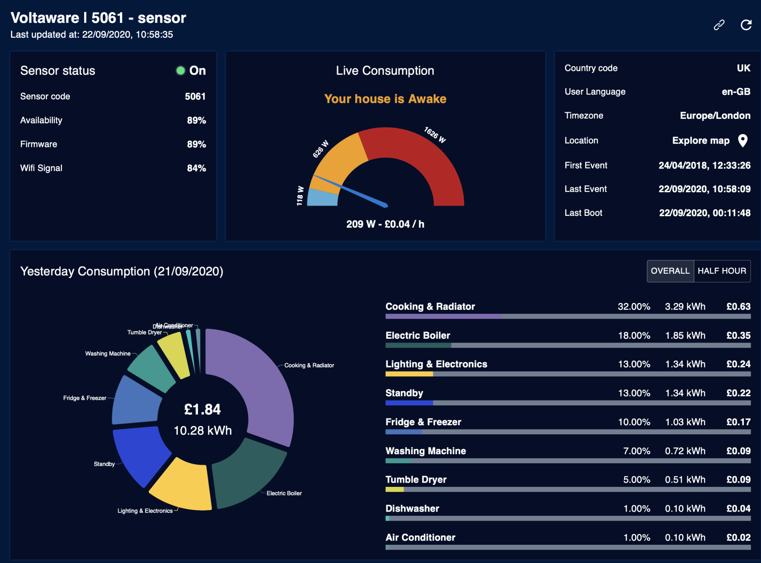Click the Air Conditioner row label
This screenshot has height=563, width=761.
click(x=420, y=537)
